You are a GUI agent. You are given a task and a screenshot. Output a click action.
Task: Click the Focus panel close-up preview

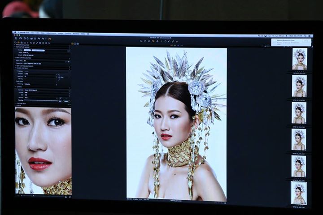click(x=43, y=150)
